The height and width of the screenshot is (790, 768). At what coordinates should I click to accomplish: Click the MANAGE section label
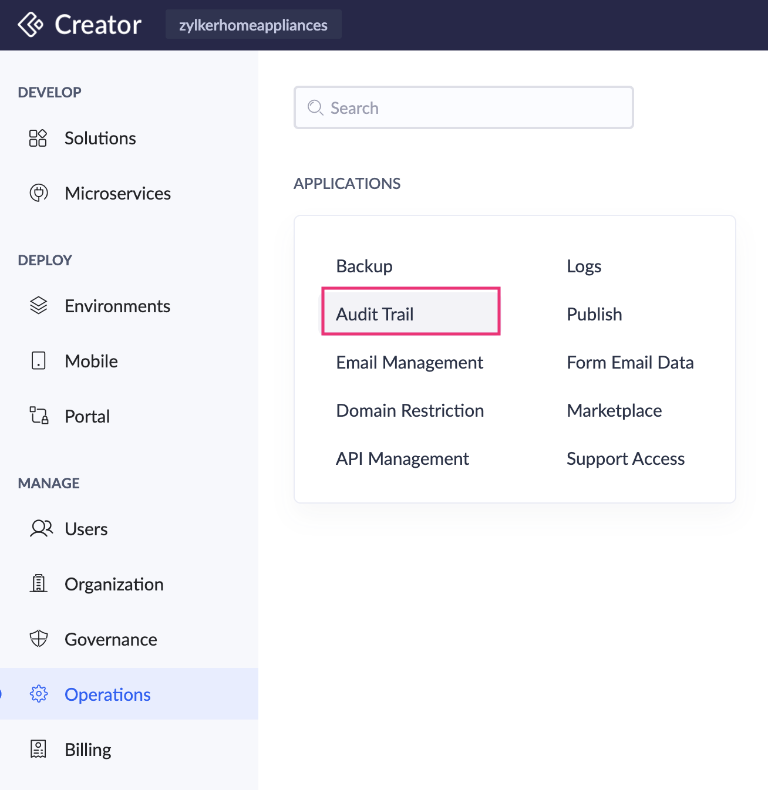click(x=49, y=483)
